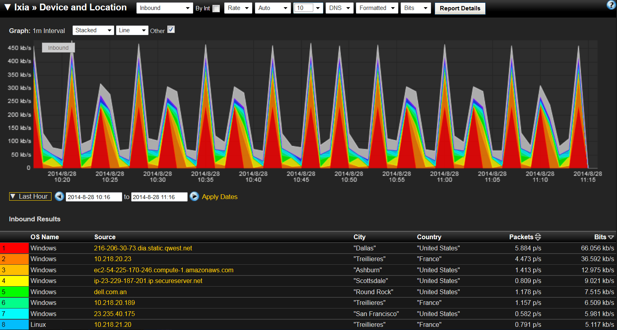Screen dimensions: 617x330
Task: Click the Country column header
Action: [429, 237]
